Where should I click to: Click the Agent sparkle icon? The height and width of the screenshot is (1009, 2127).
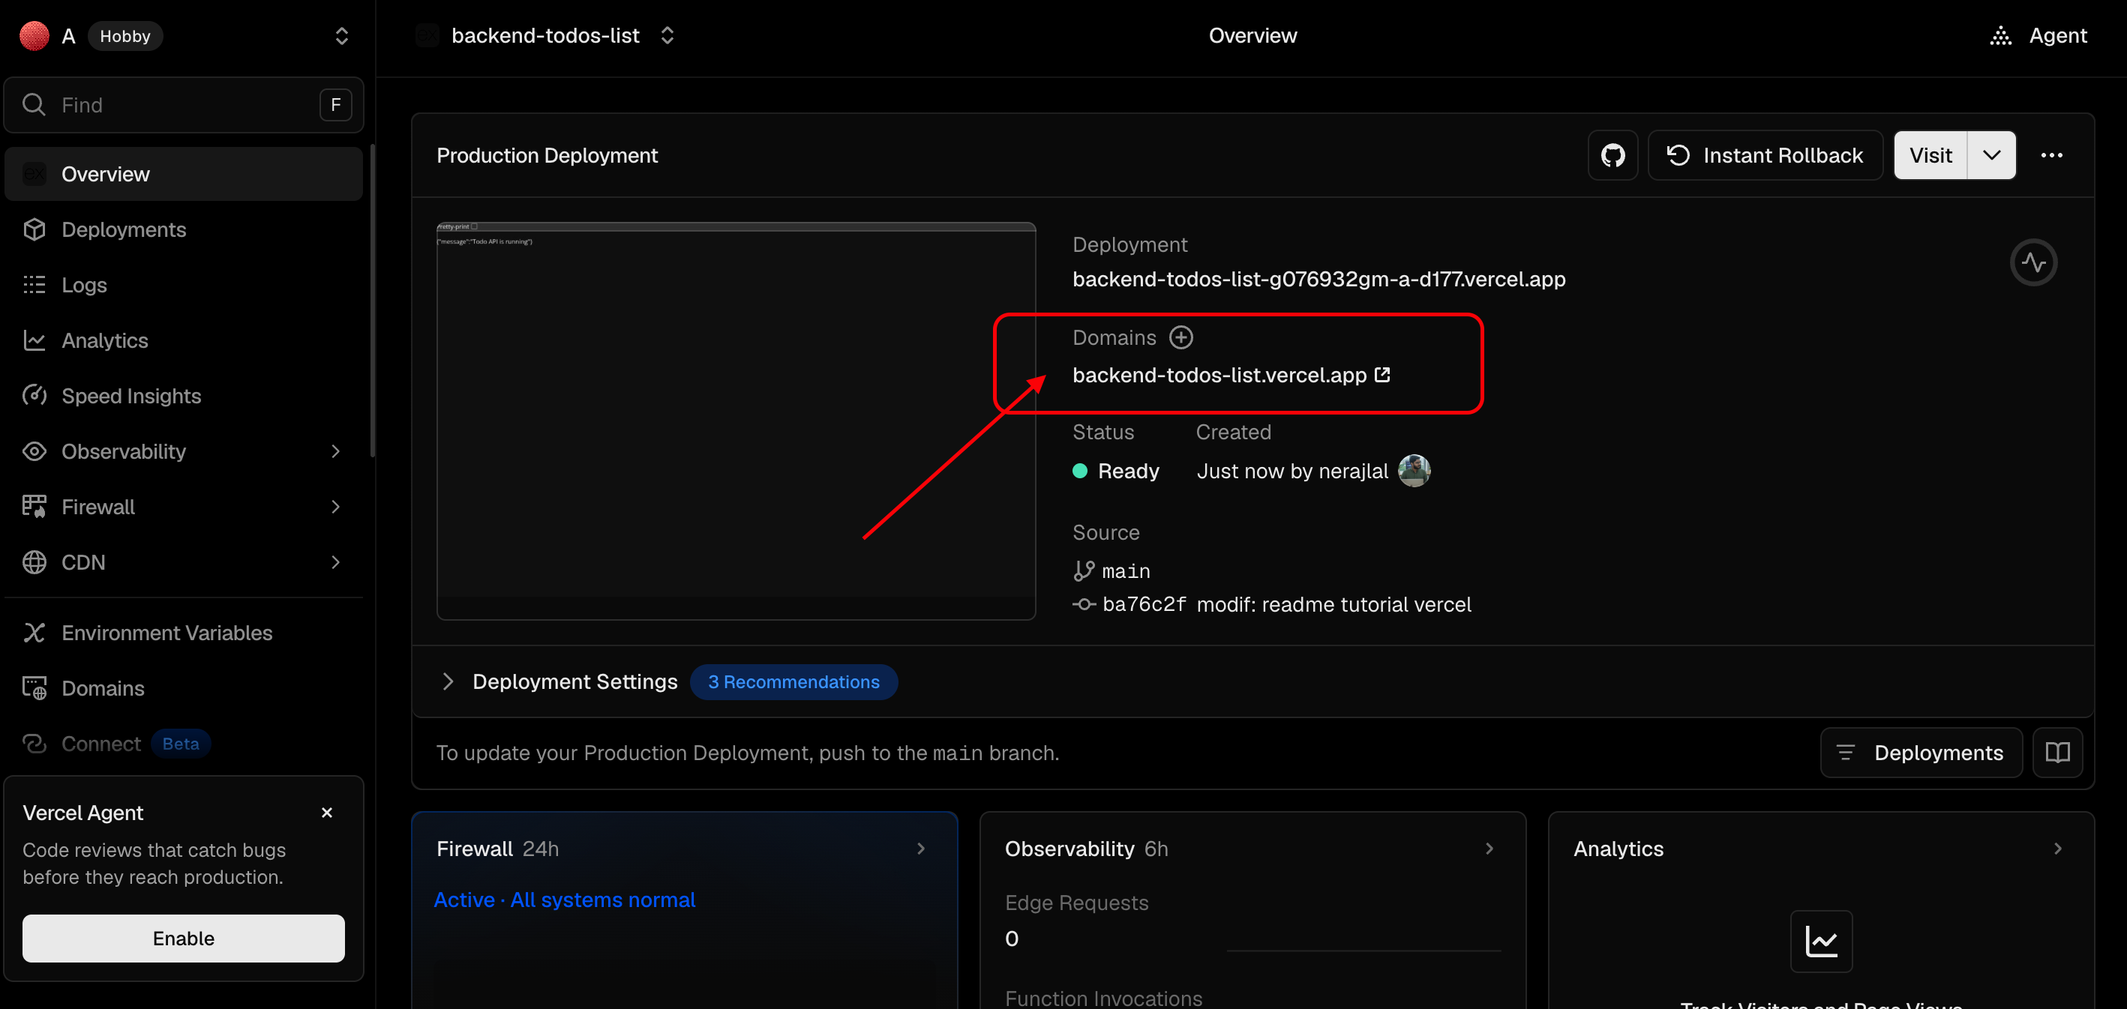2001,35
